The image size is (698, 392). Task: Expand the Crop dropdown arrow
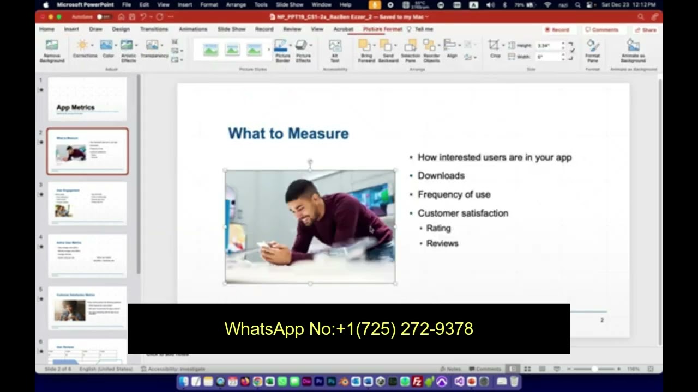tap(503, 45)
